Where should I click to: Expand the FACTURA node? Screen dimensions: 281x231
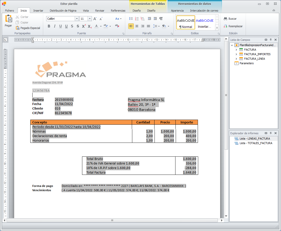[x=236, y=50]
